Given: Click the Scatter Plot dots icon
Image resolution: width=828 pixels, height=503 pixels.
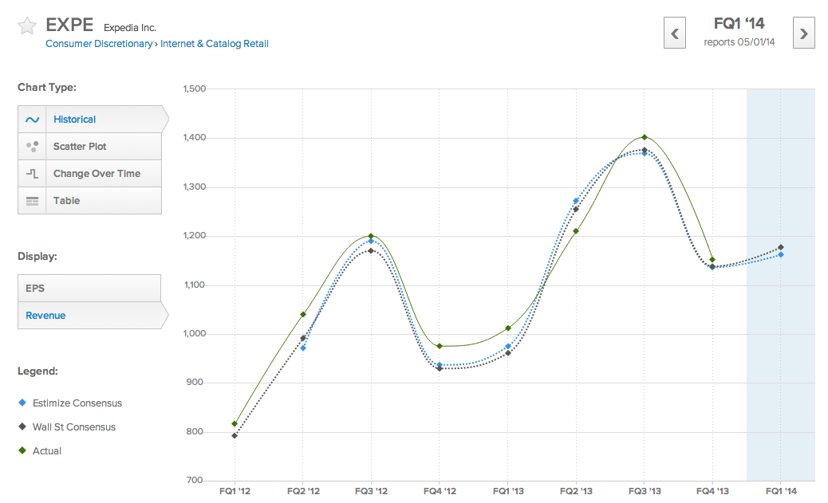Looking at the screenshot, I should tap(32, 146).
